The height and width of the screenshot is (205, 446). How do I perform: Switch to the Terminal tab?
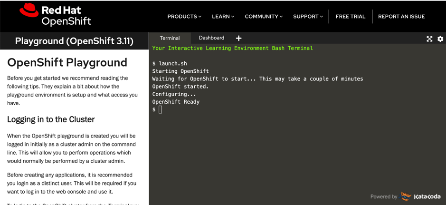tap(170, 38)
